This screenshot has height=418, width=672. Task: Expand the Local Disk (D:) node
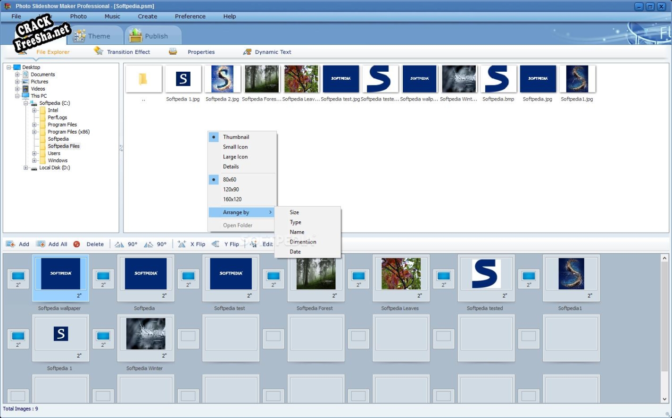(26, 167)
